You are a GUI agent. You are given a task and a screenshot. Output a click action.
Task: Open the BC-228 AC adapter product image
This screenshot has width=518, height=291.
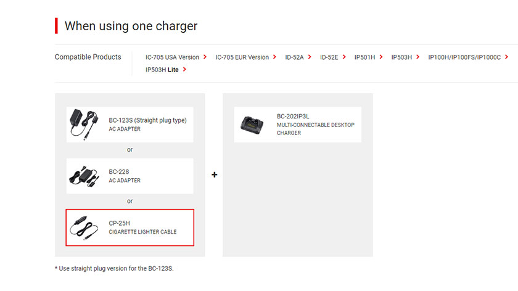[84, 176]
